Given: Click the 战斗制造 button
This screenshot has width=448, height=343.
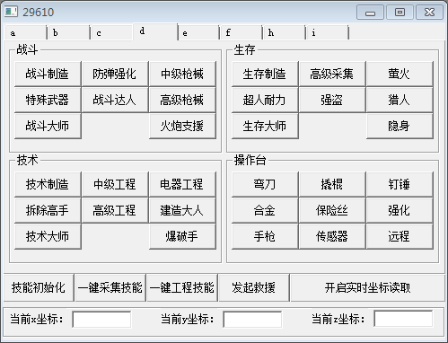Looking at the screenshot, I should click(x=48, y=74).
